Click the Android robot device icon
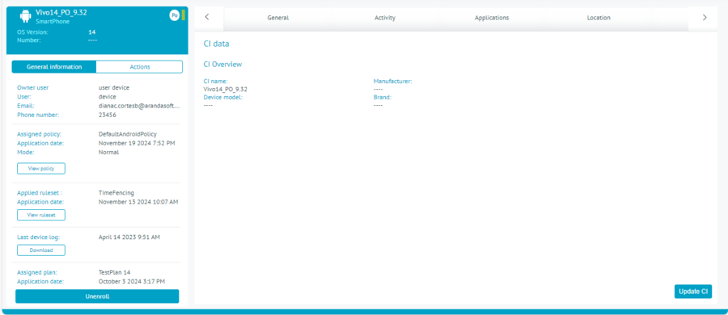 (25, 16)
